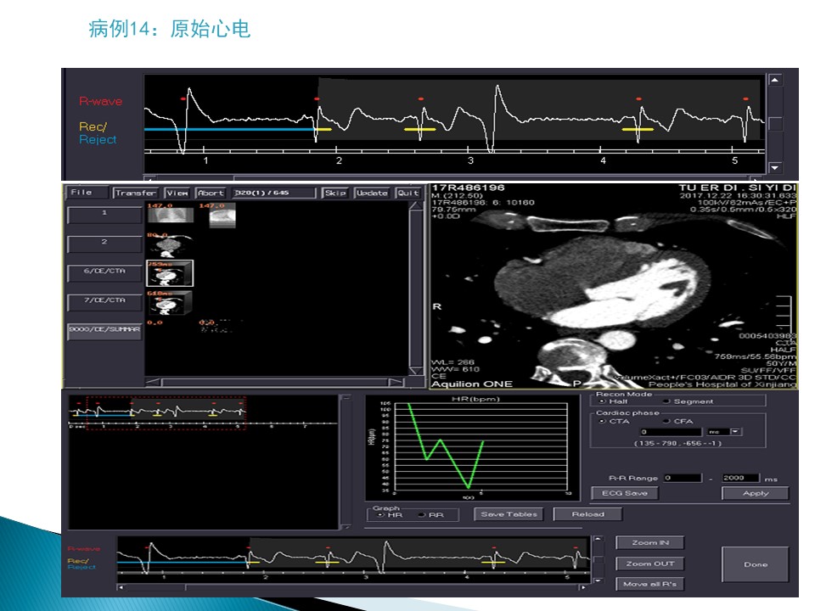
Task: Open the View menu
Action: 177,193
